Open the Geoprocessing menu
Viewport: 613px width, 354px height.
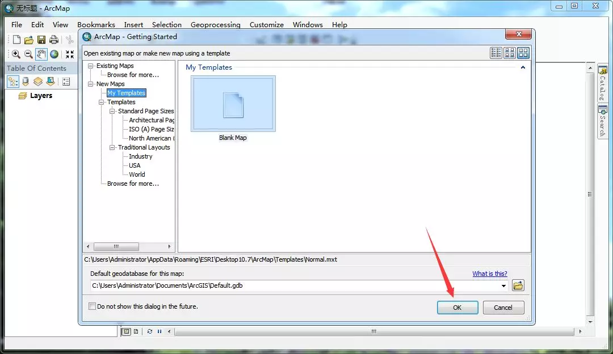point(215,25)
